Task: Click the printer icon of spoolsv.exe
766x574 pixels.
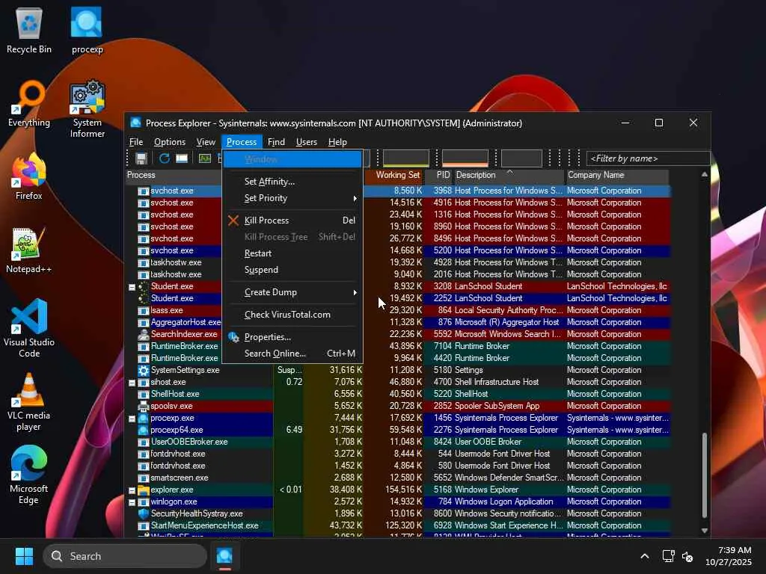Action: 143,406
